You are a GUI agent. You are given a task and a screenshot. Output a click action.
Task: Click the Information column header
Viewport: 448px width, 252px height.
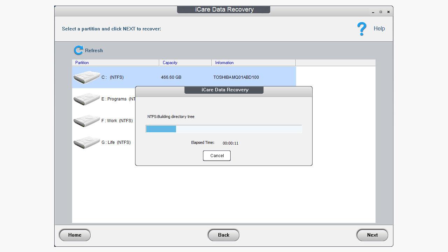(224, 63)
